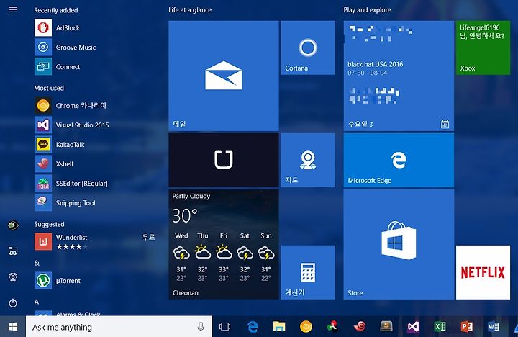
Task: Open PowerPoint on the taskbar
Action: 467,327
